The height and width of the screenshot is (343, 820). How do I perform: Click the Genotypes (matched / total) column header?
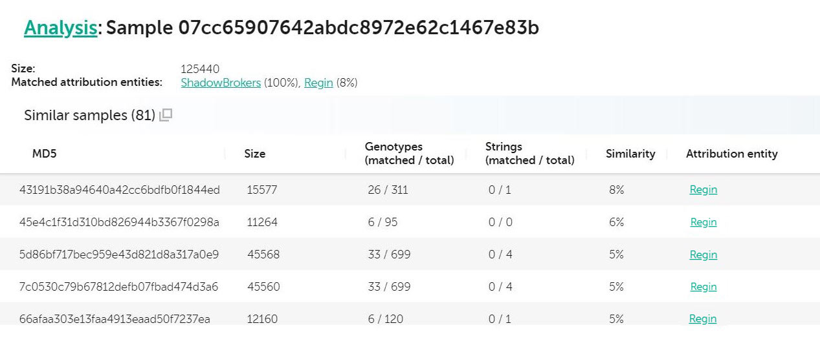point(409,154)
